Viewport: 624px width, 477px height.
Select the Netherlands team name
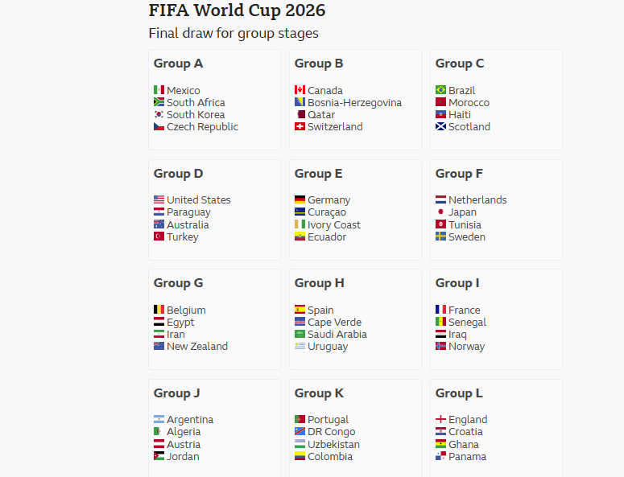coord(477,200)
